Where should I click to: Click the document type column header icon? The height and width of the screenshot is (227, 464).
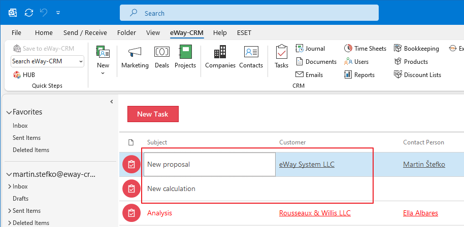click(131, 142)
